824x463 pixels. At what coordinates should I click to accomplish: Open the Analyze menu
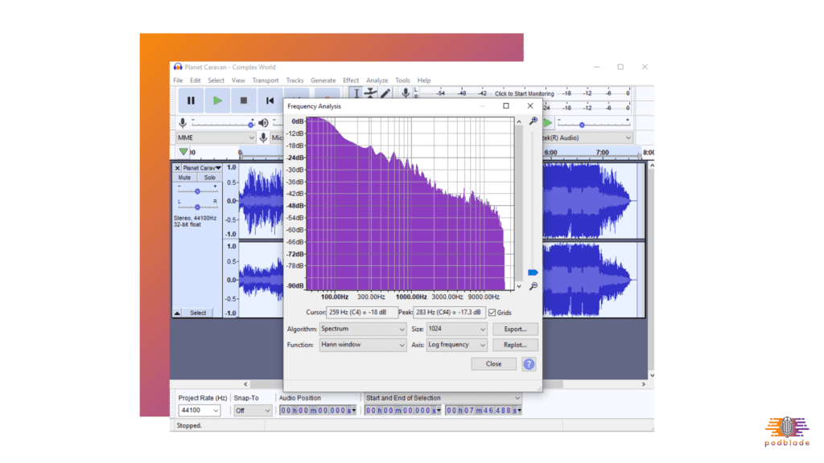(377, 80)
